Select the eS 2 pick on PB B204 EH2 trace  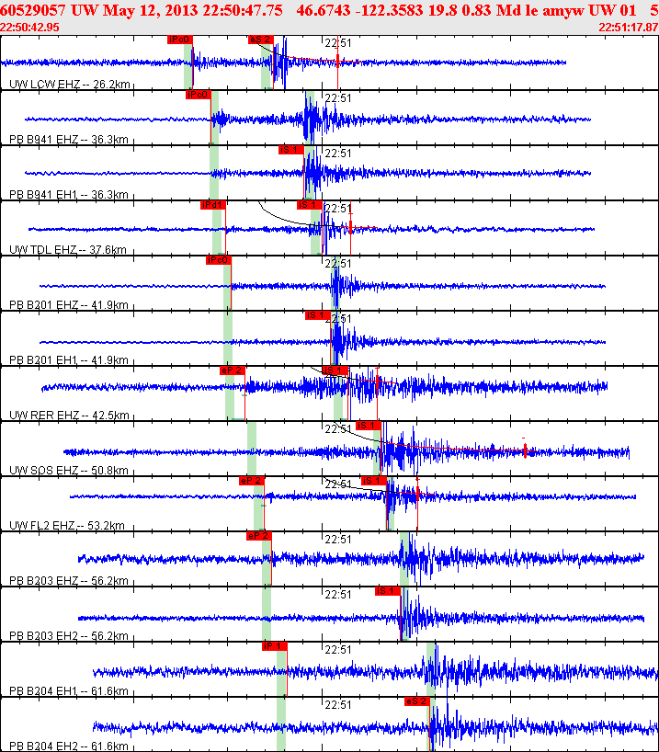[416, 701]
